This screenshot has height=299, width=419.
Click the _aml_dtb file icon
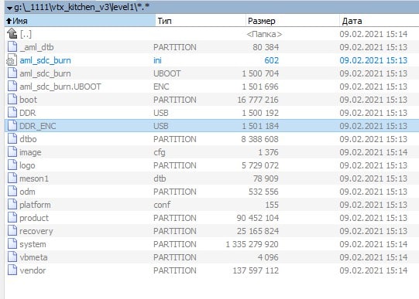12,46
